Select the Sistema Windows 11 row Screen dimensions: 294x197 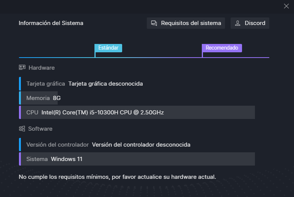(x=137, y=159)
